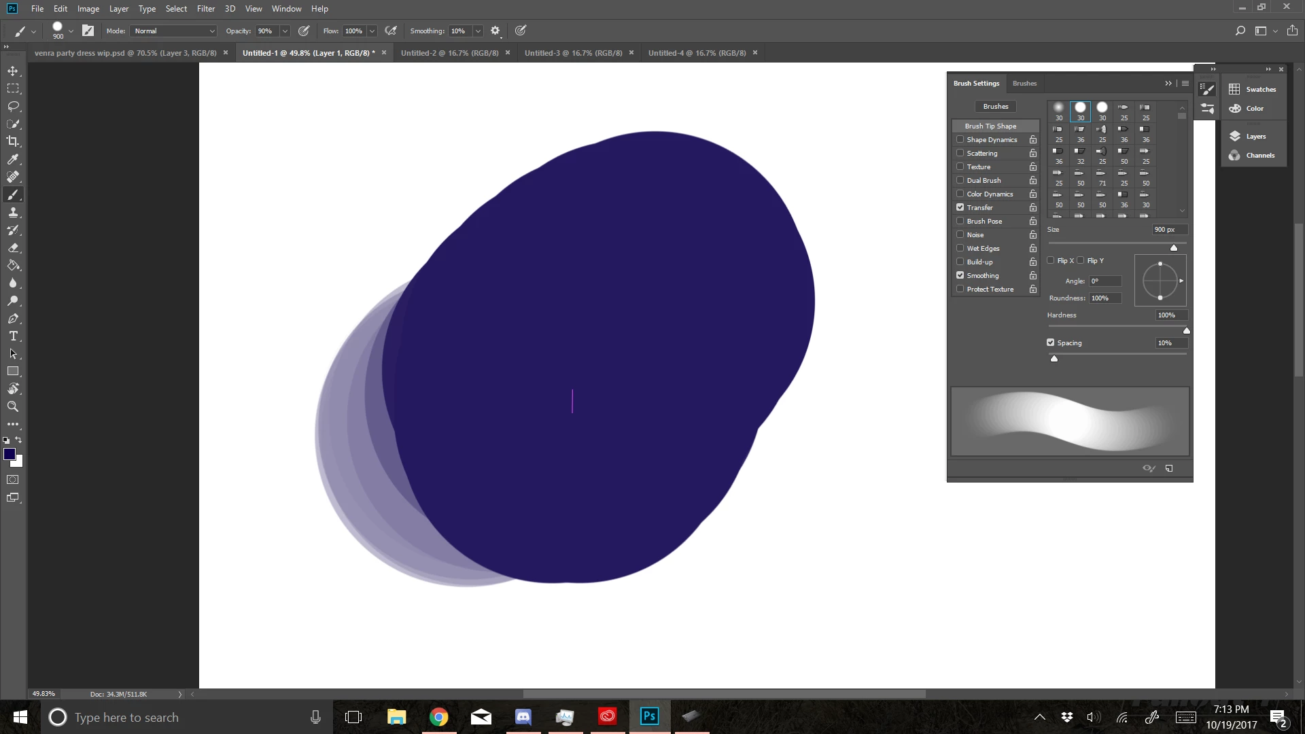Expand the Flow value dropdown
The width and height of the screenshot is (1305, 734).
click(x=372, y=31)
